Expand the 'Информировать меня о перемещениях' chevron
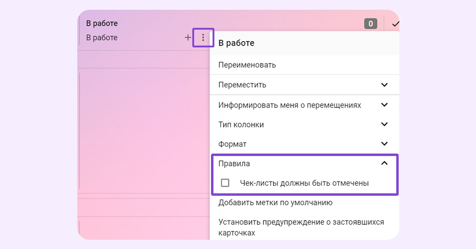 click(384, 105)
